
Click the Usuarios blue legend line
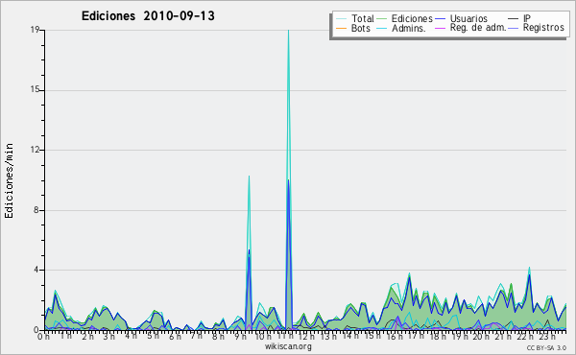coord(440,19)
